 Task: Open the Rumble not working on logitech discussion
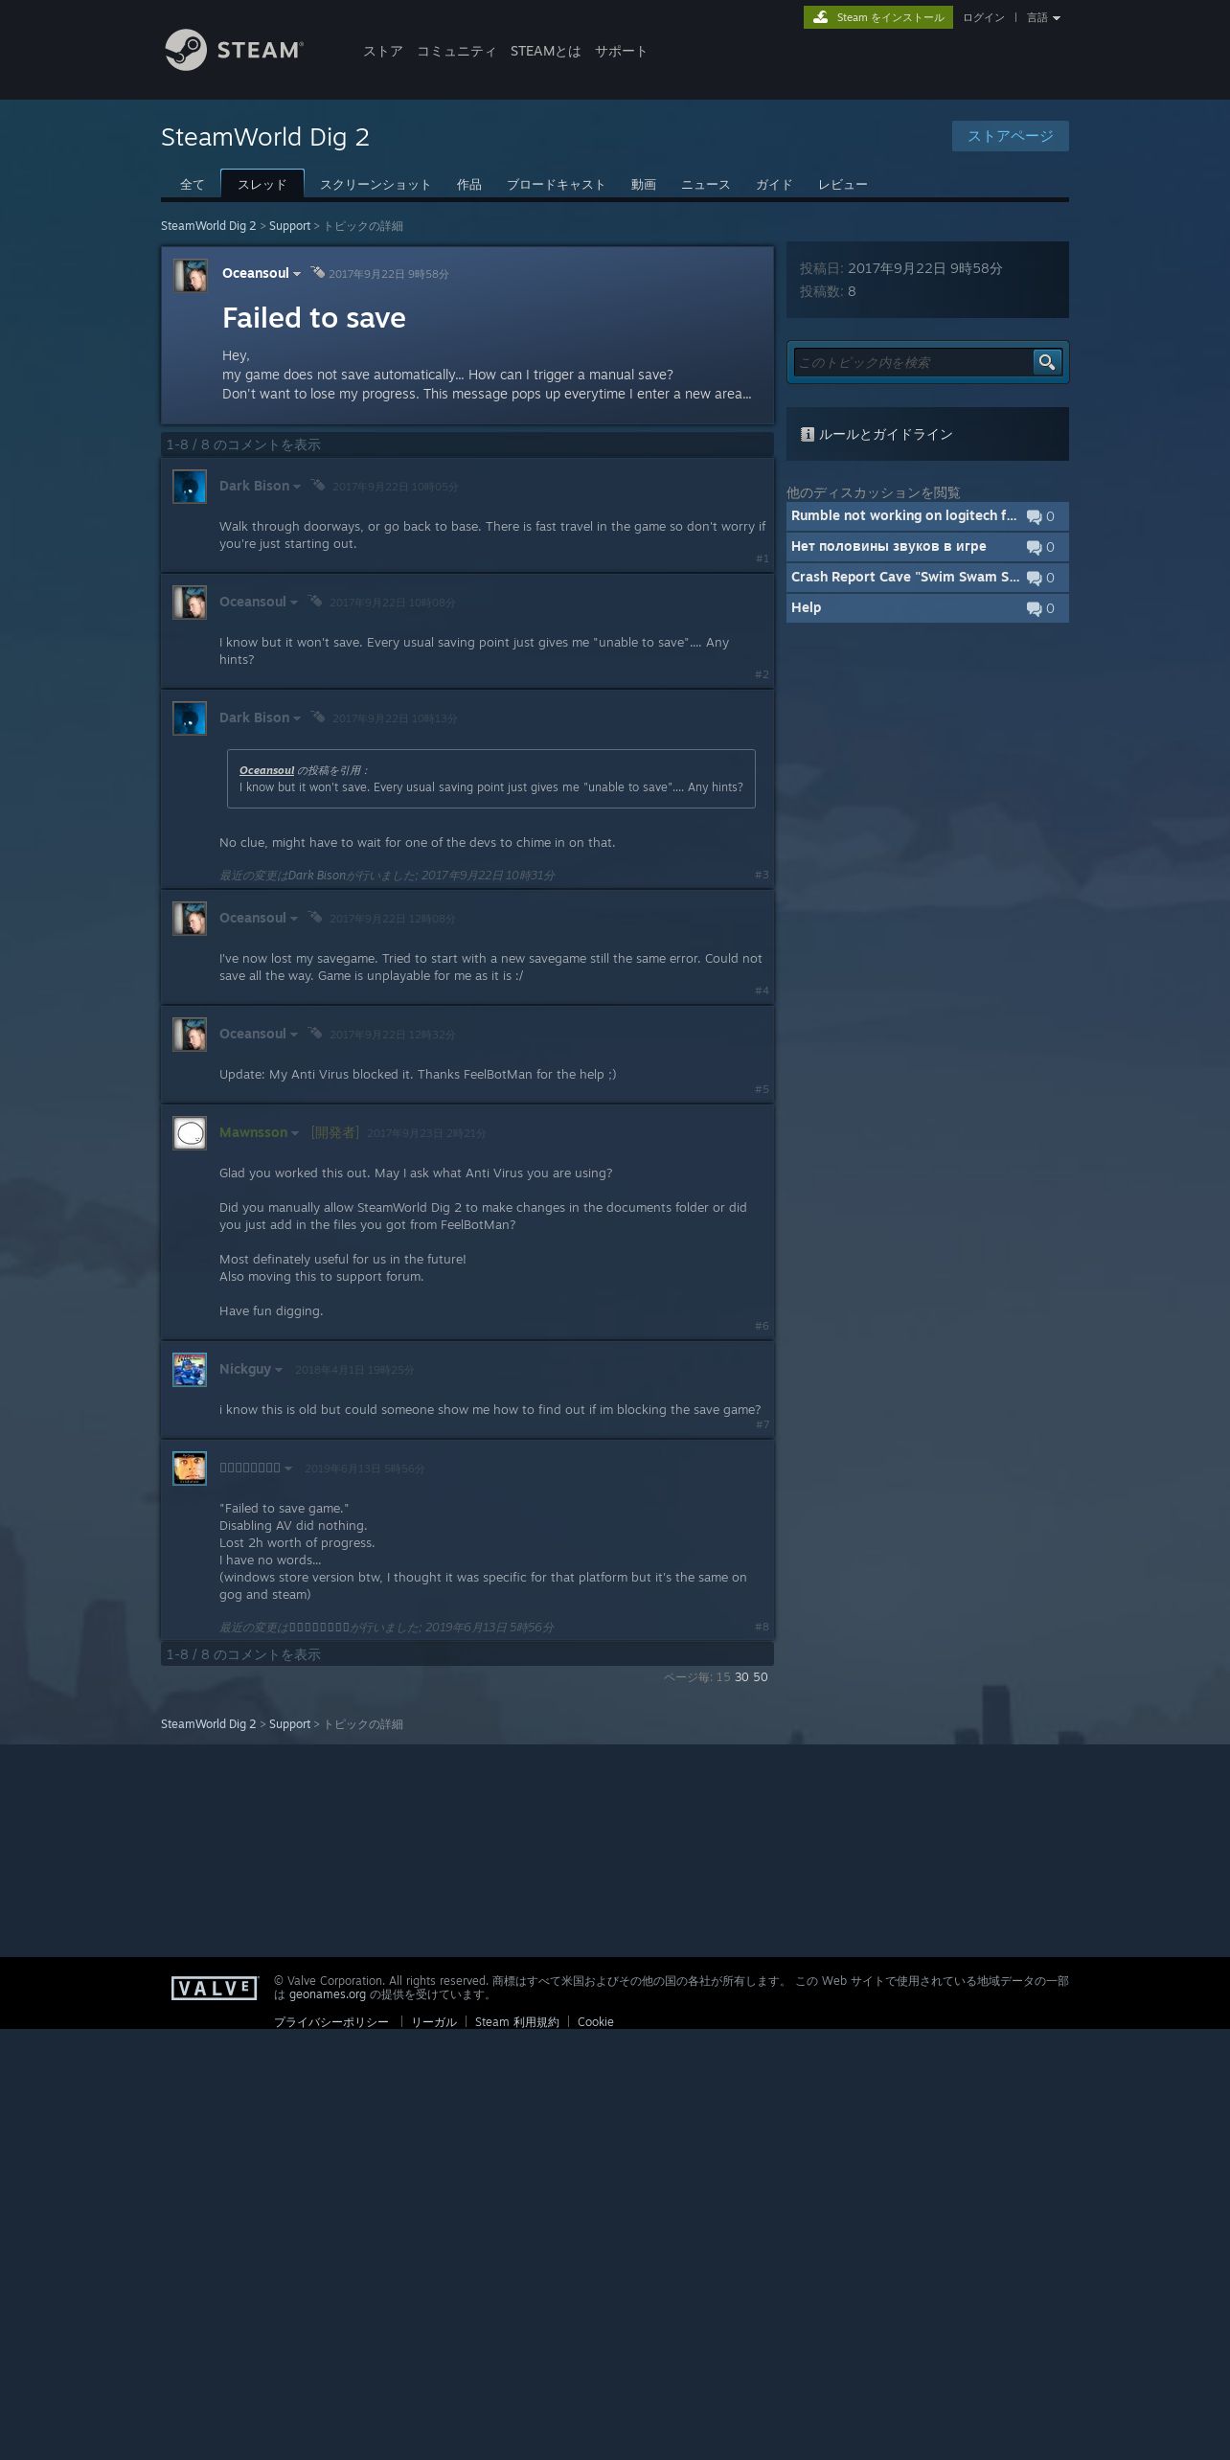point(927,516)
